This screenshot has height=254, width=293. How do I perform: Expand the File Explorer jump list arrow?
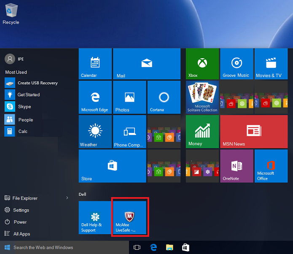(x=67, y=198)
